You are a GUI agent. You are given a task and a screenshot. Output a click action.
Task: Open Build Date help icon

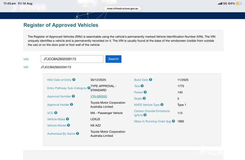(x=151, y=80)
